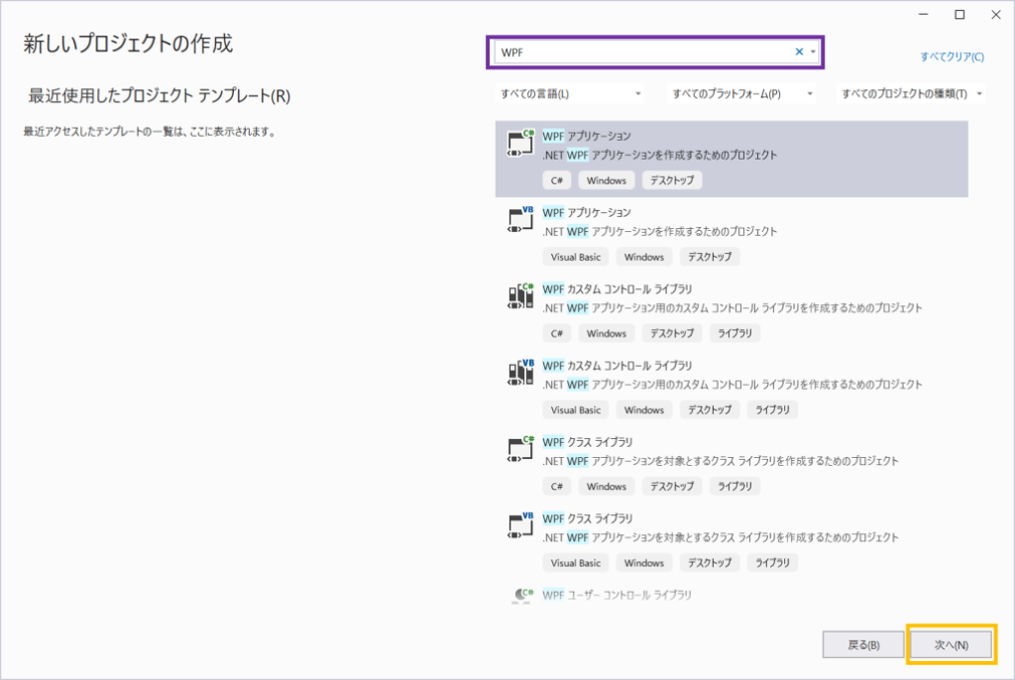
Task: Click the 新しいプロジェクトの作成 title
Action: click(128, 44)
